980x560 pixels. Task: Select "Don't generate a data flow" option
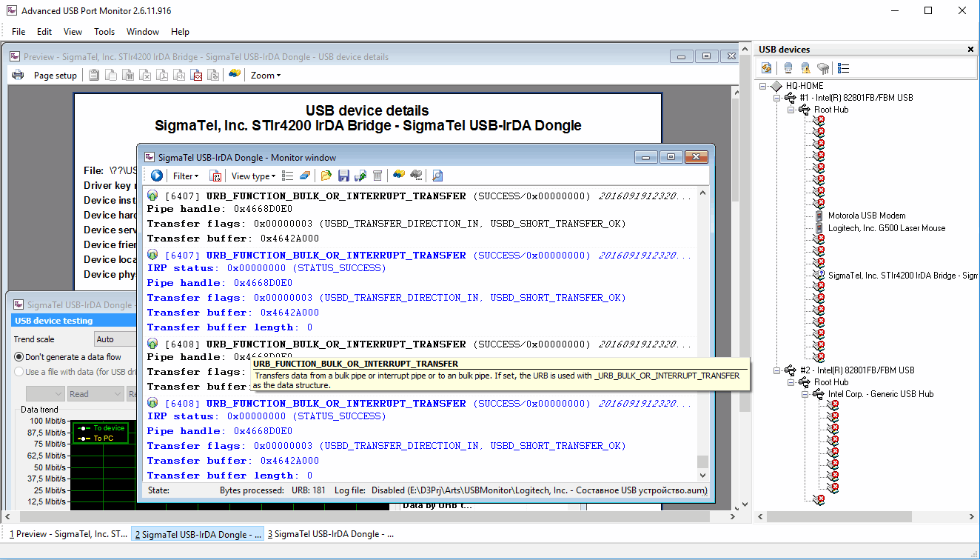[x=19, y=357]
